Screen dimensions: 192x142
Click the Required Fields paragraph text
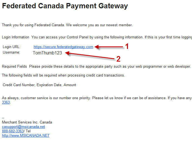(96, 67)
